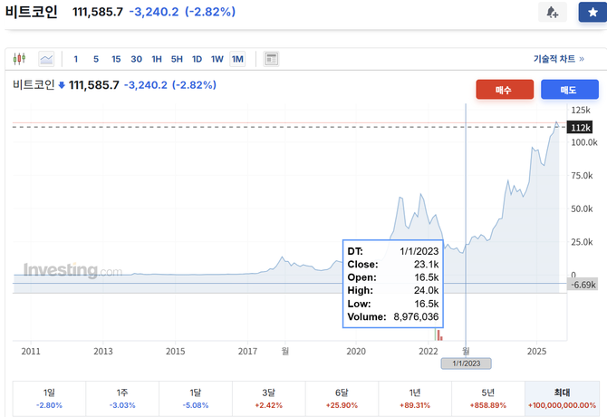Select the 1W interval
This screenshot has width=607, height=417.
click(x=217, y=59)
